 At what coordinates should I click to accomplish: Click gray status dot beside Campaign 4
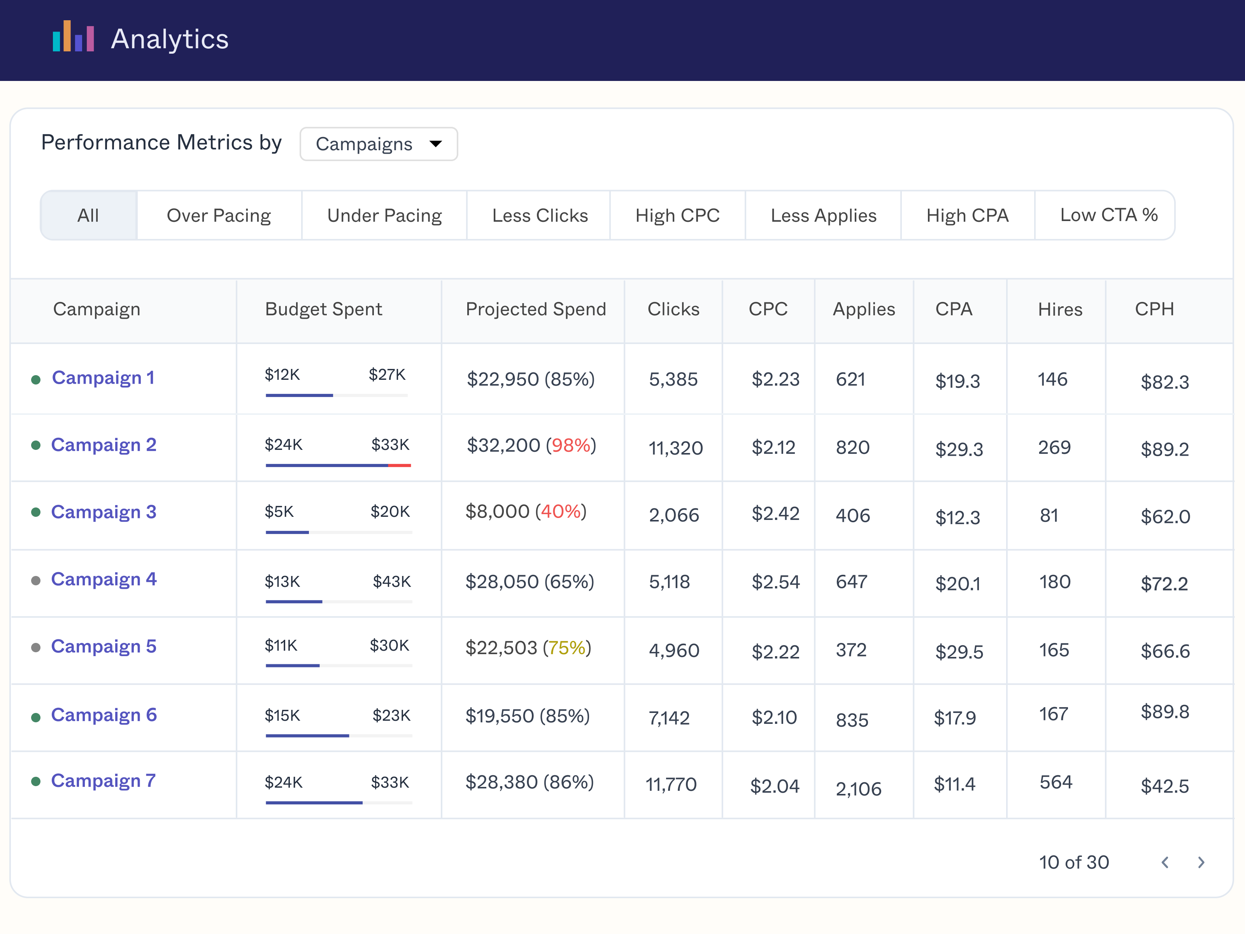coord(35,581)
